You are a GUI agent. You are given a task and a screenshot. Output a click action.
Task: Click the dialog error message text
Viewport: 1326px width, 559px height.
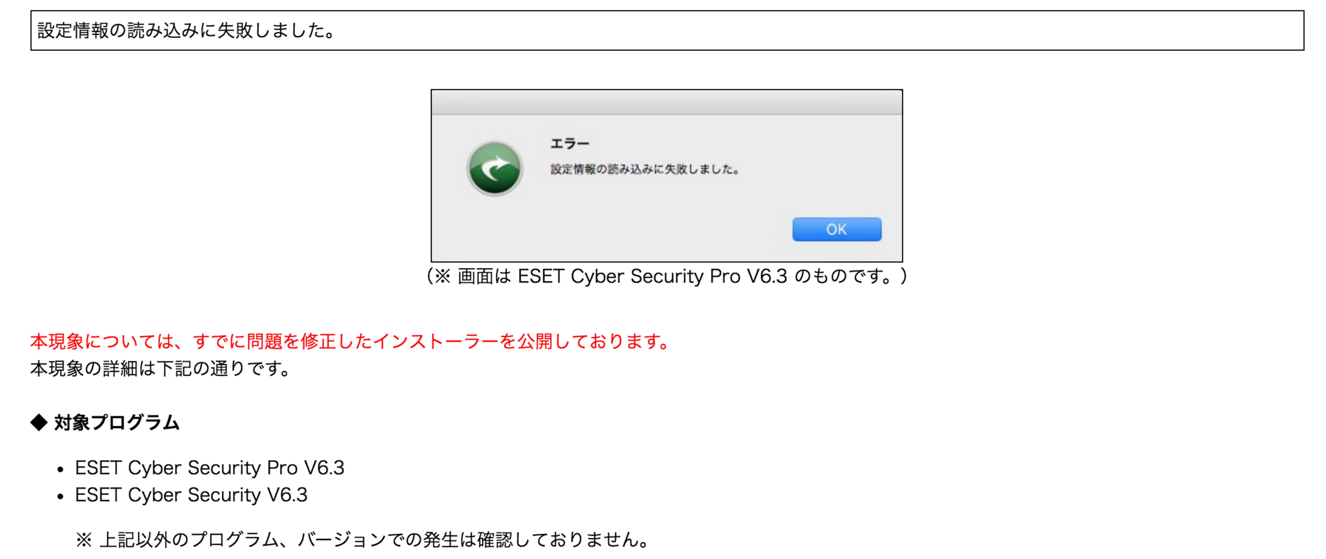pyautogui.click(x=645, y=169)
